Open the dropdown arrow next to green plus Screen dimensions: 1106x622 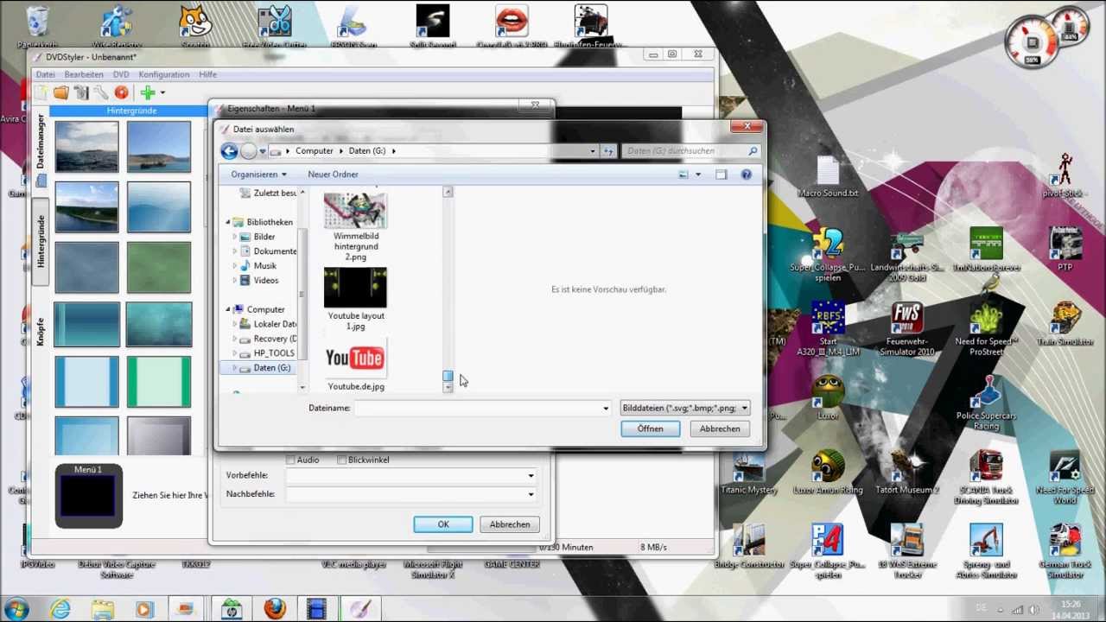(x=162, y=92)
